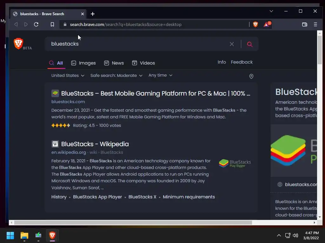Expand Safe search Moderate dropdown

116,75
